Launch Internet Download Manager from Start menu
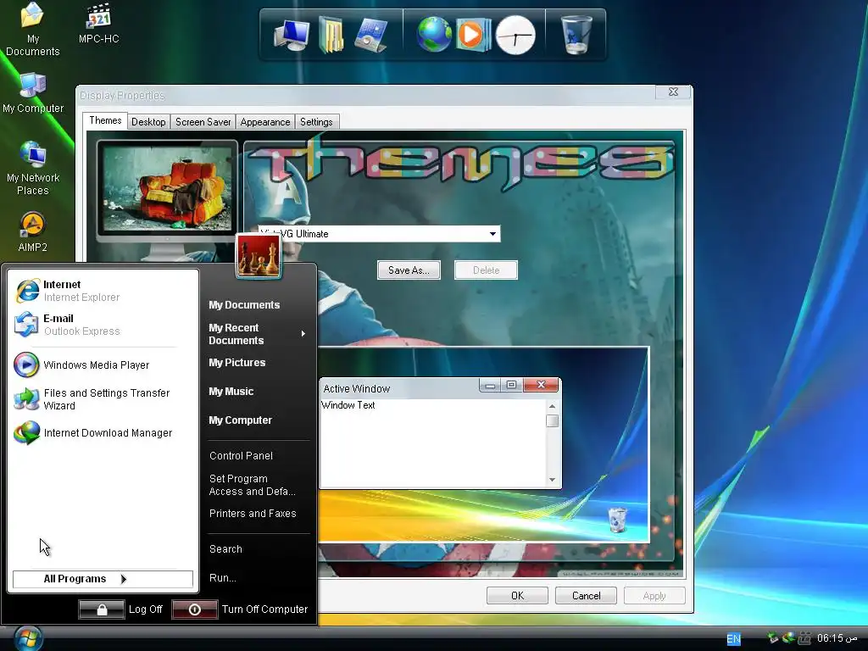Screen dimensions: 868x651 pyautogui.click(x=103, y=433)
